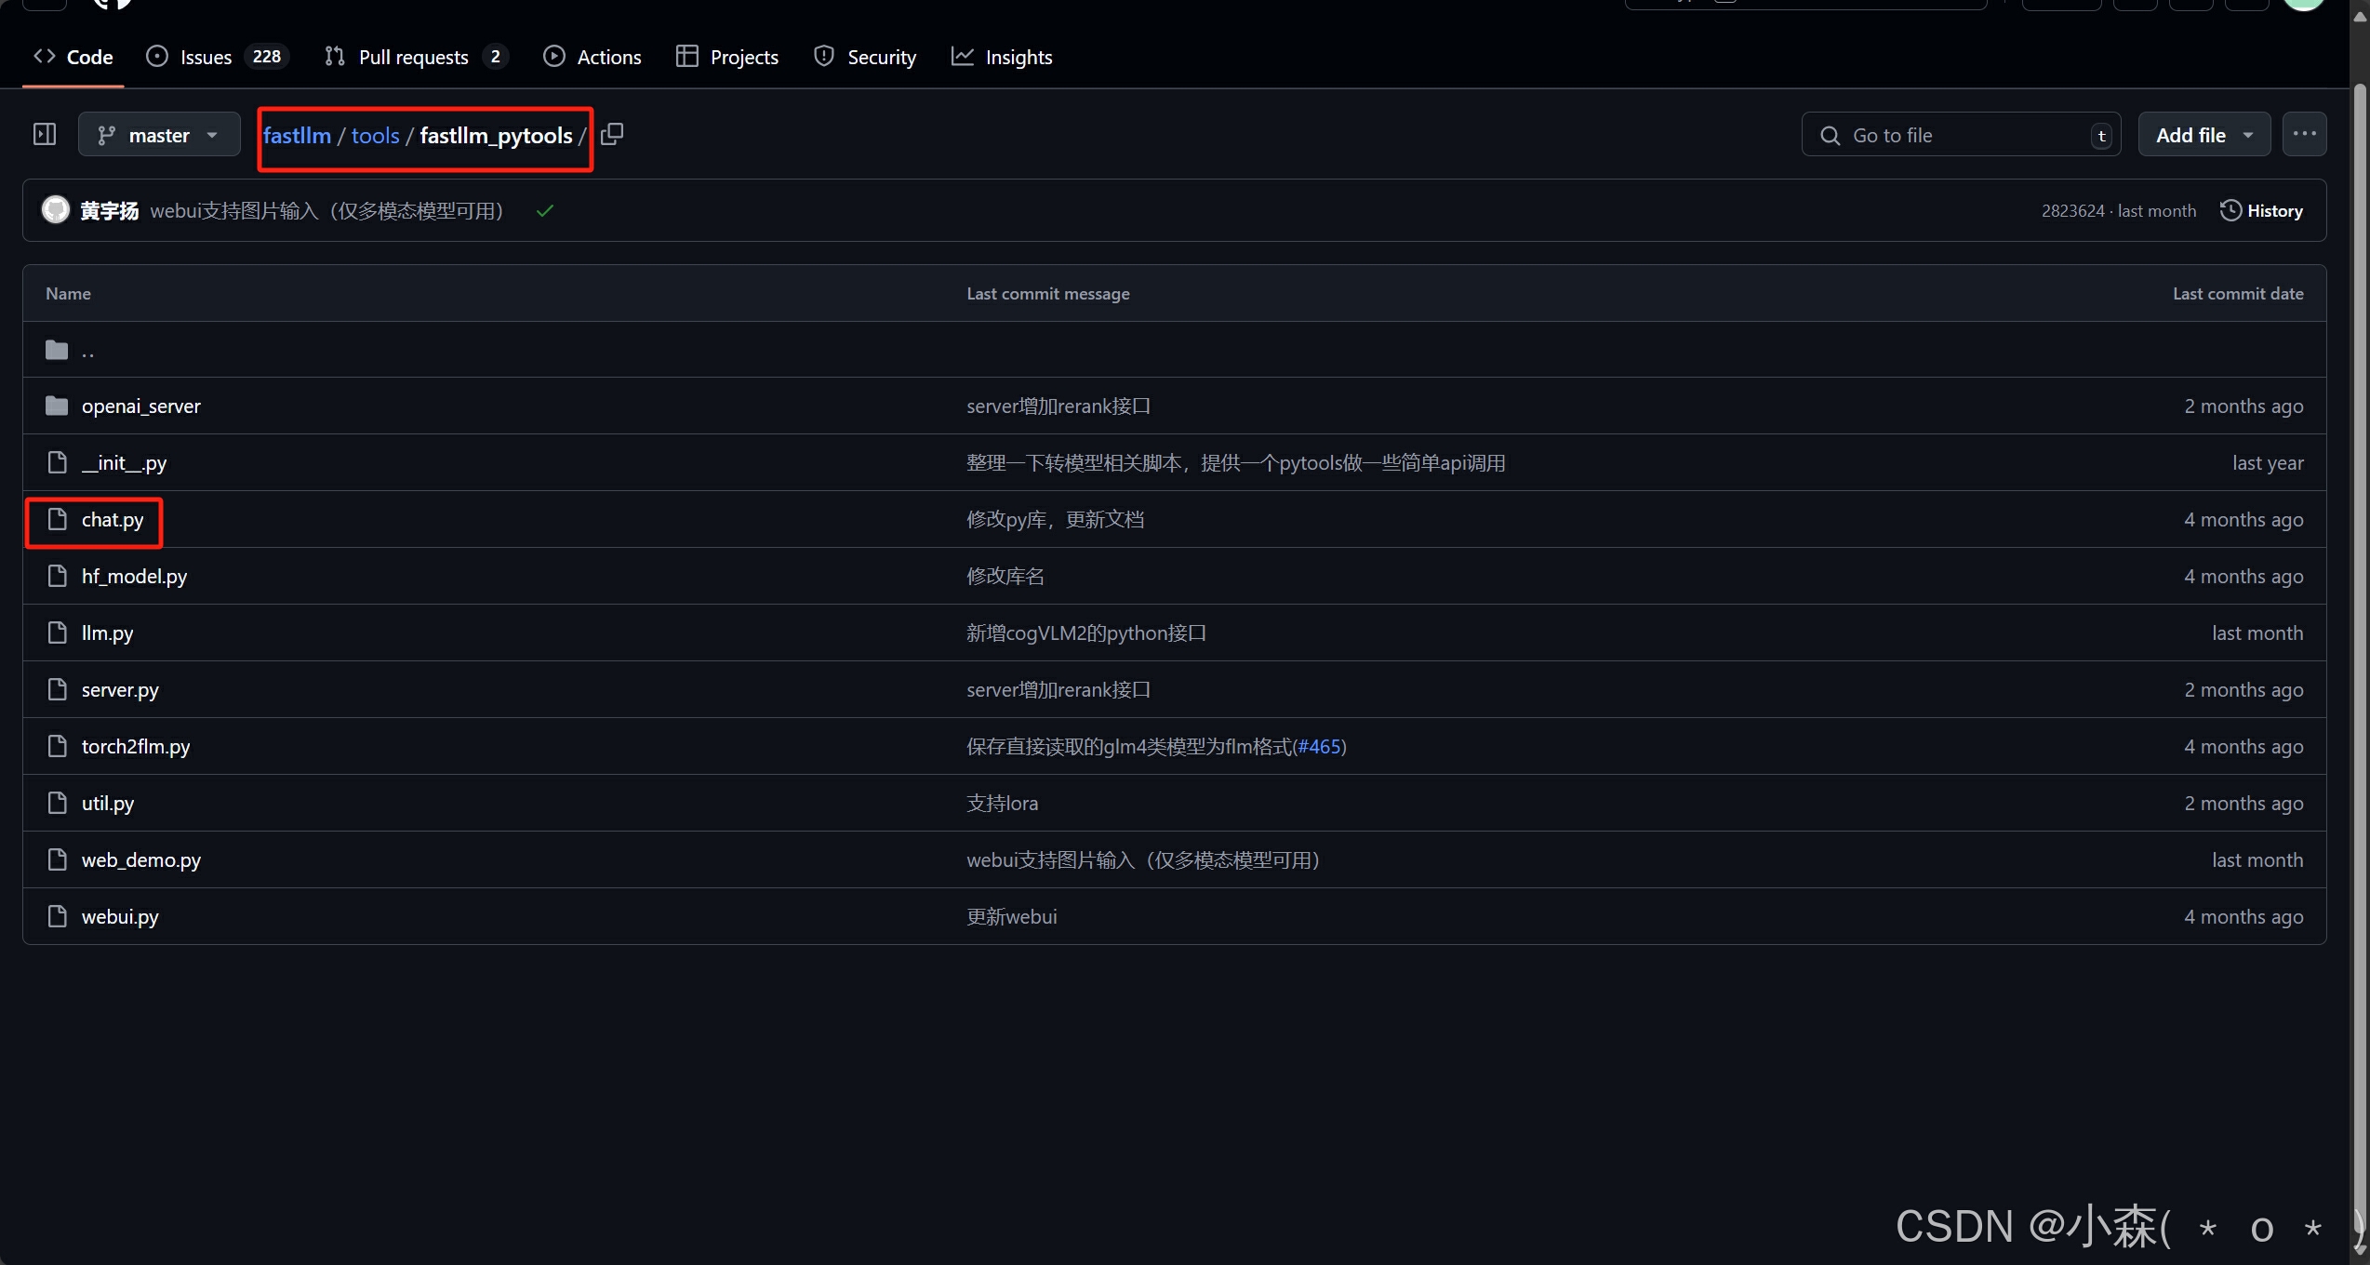Open the master branch dropdown
The width and height of the screenshot is (2370, 1265).
(159, 135)
